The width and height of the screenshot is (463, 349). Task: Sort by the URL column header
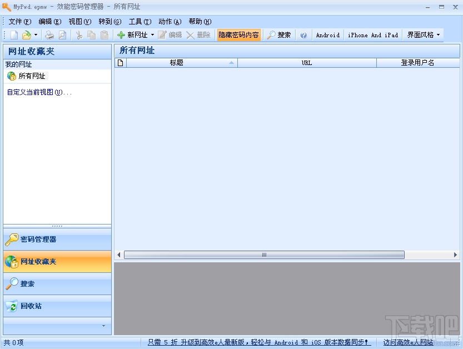(307, 63)
